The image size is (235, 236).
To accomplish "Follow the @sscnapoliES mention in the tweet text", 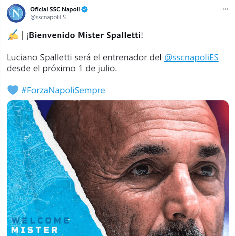I will [191, 58].
